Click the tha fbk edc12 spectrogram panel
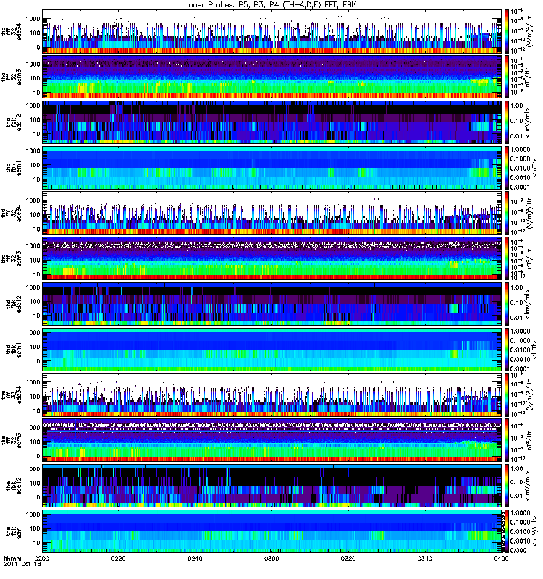Screen dimensions: 543x579 point(272,122)
